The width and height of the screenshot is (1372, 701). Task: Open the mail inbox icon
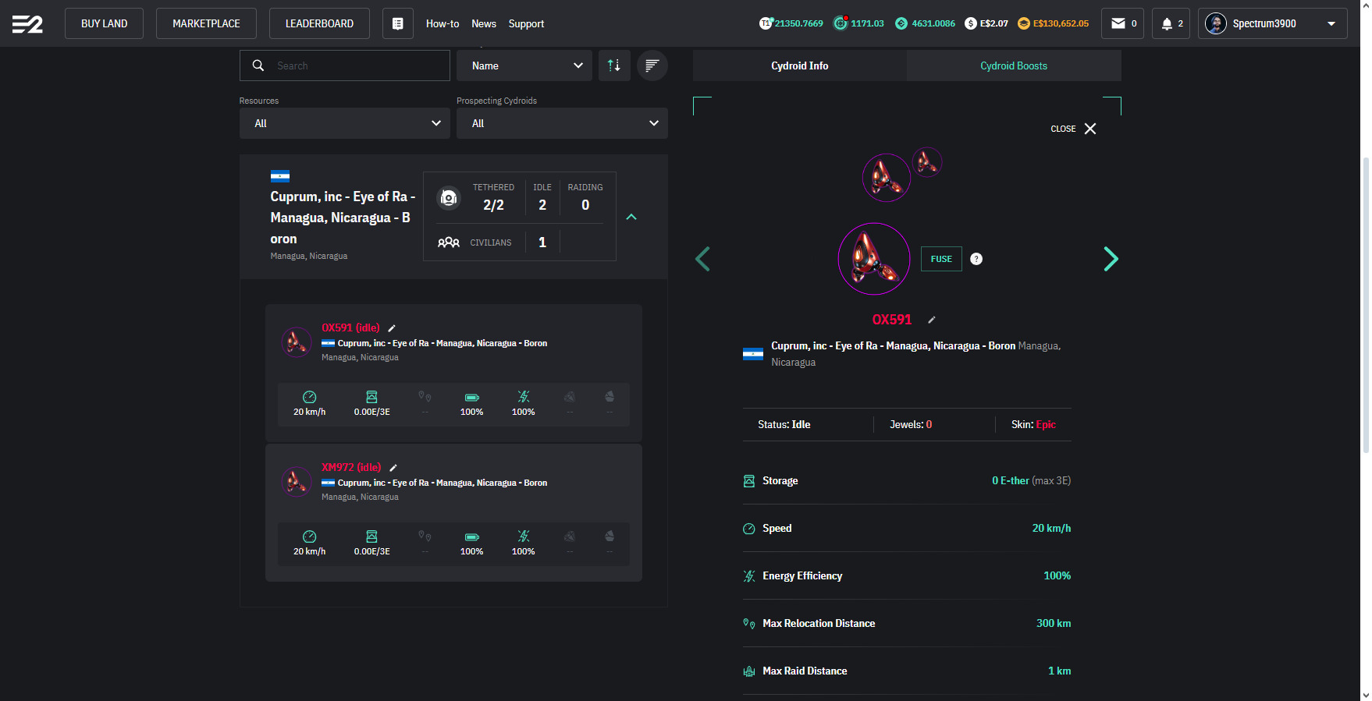point(1123,23)
